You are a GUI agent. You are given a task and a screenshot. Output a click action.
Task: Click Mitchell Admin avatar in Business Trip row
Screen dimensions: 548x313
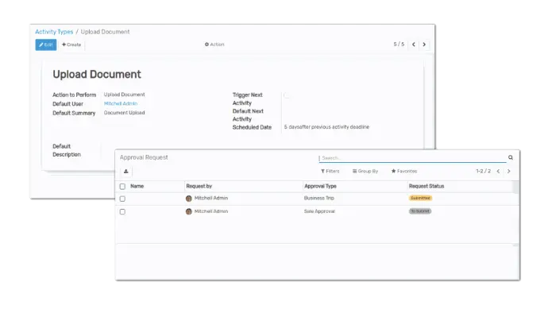189,199
